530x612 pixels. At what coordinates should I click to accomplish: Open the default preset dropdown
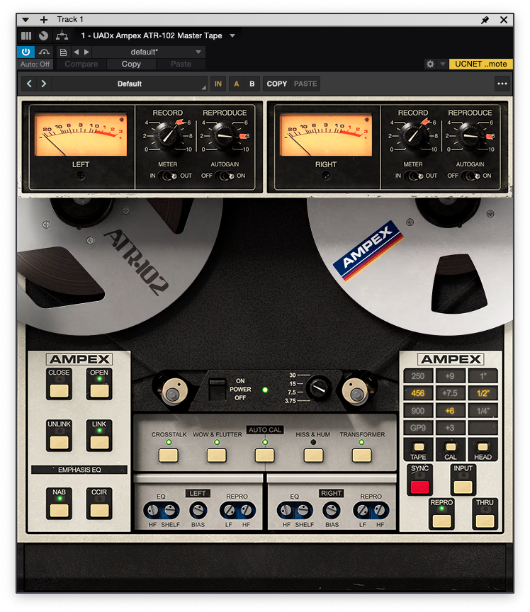click(149, 52)
